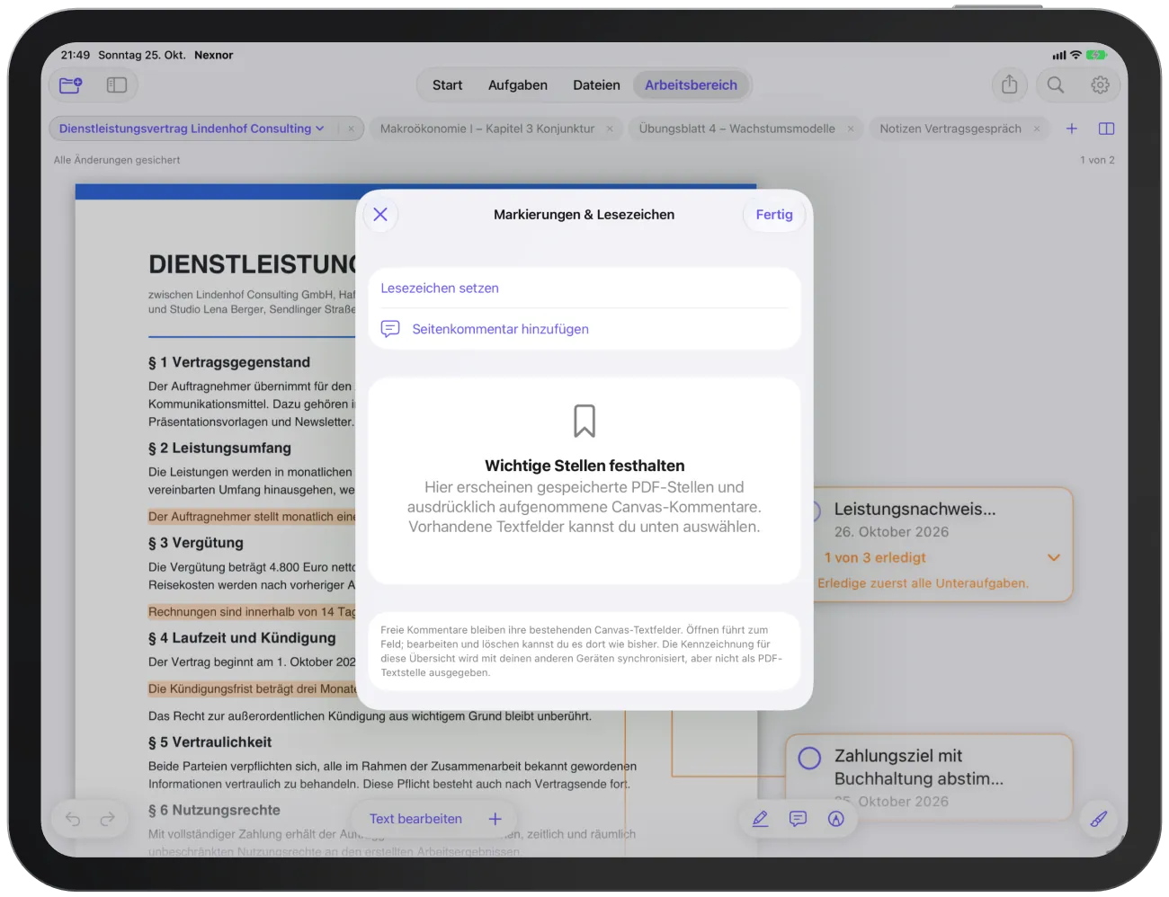1169x897 pixels.
Task: Open the settings gear icon
Action: coord(1100,85)
